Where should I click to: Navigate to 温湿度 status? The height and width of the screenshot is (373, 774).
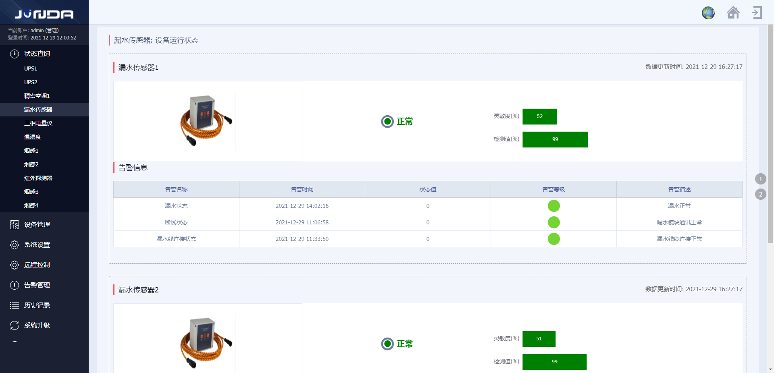(33, 137)
